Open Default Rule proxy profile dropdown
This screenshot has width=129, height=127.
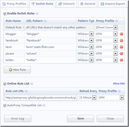tap(106, 27)
